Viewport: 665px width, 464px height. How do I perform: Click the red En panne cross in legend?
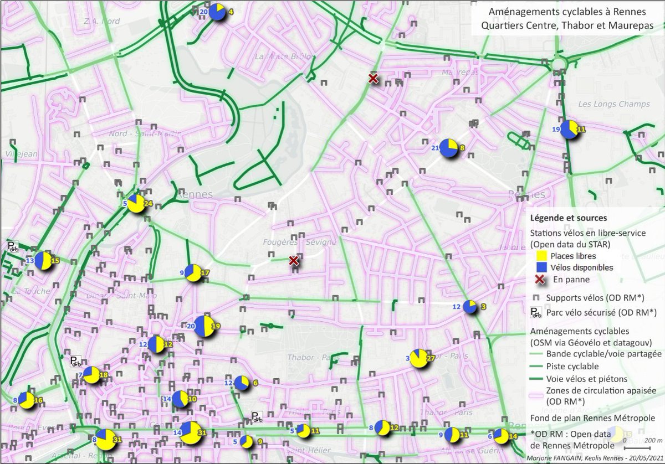540,279
